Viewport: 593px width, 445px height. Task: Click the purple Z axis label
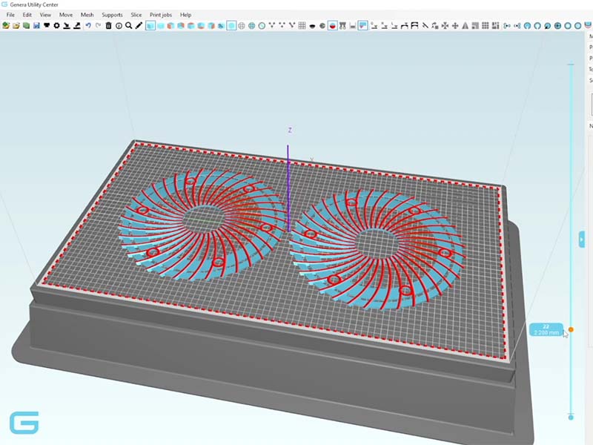coord(290,131)
